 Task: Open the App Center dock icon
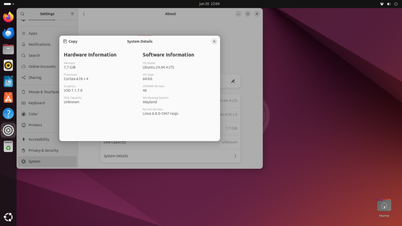point(8,98)
